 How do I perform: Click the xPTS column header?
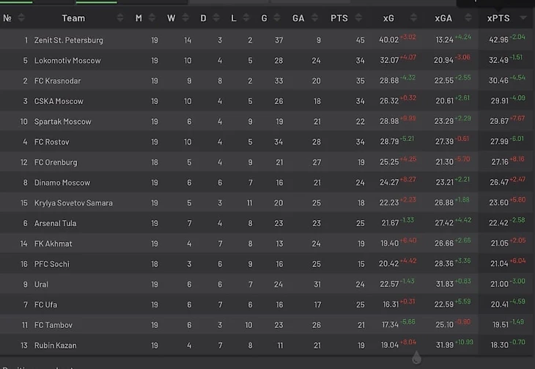[498, 18]
